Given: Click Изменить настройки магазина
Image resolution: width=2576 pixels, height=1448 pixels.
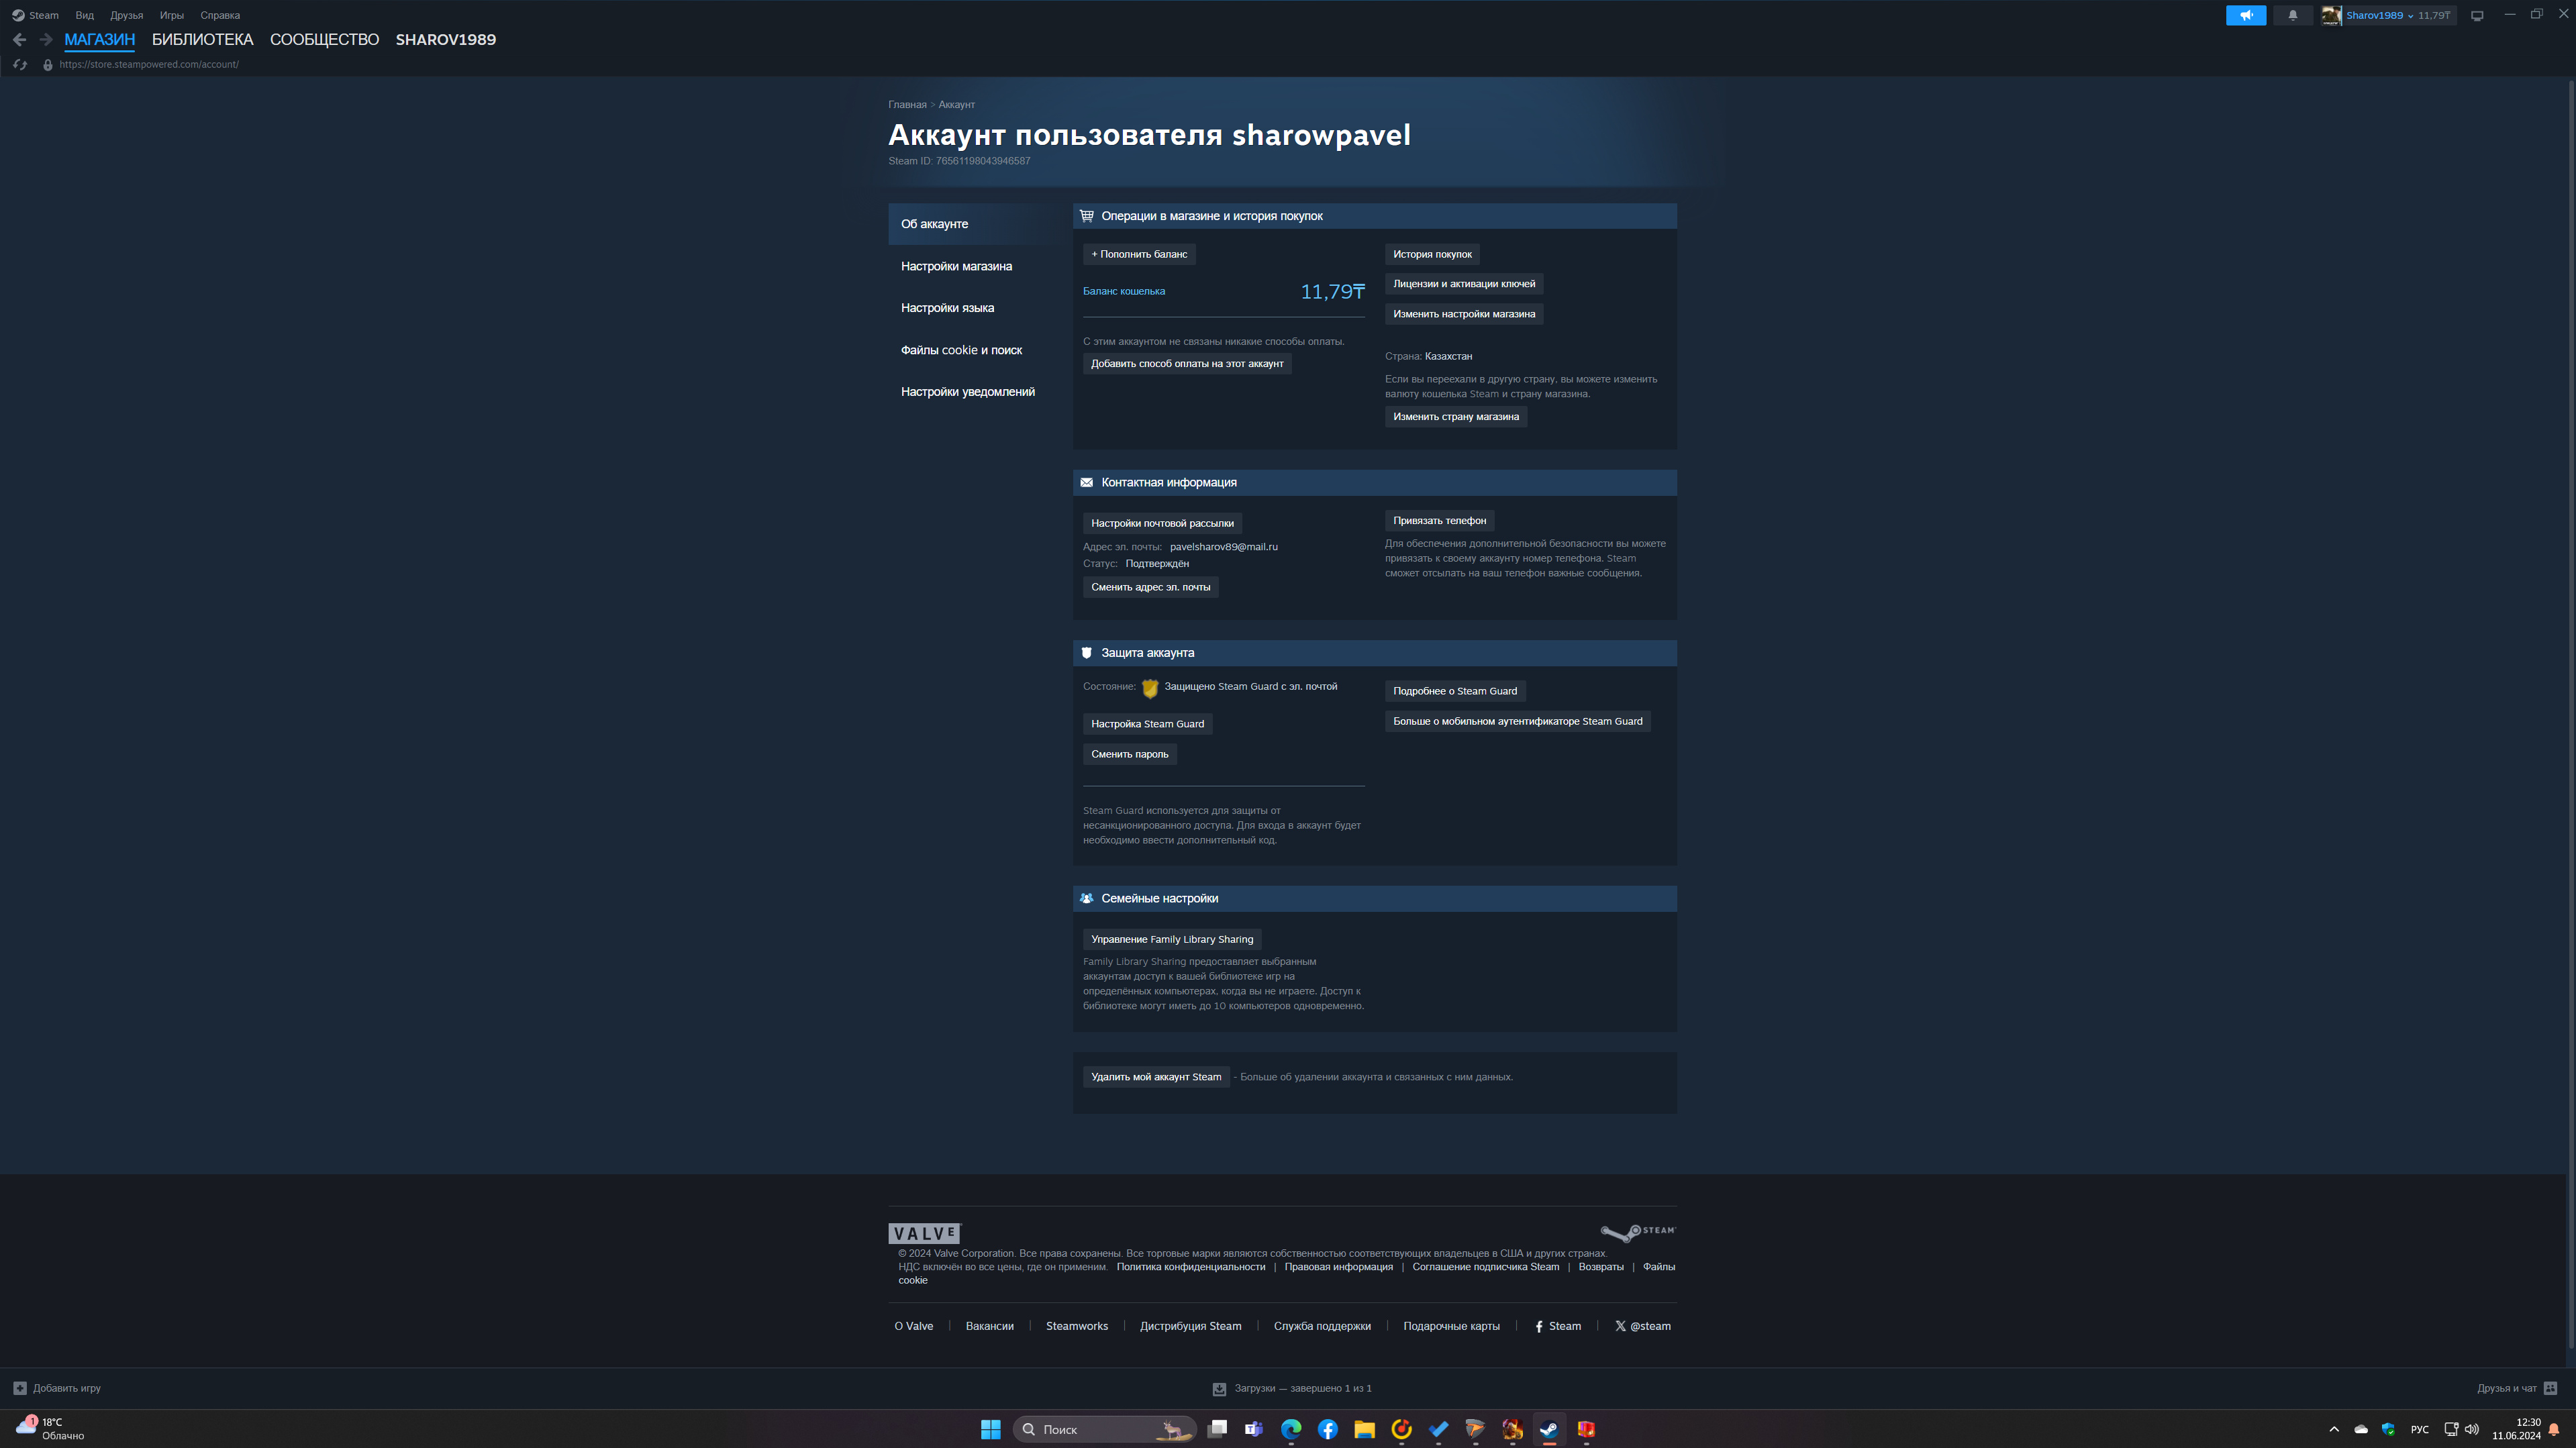Looking at the screenshot, I should (x=1464, y=314).
